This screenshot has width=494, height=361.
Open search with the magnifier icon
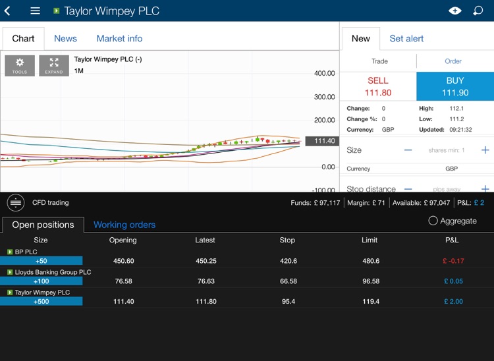478,11
